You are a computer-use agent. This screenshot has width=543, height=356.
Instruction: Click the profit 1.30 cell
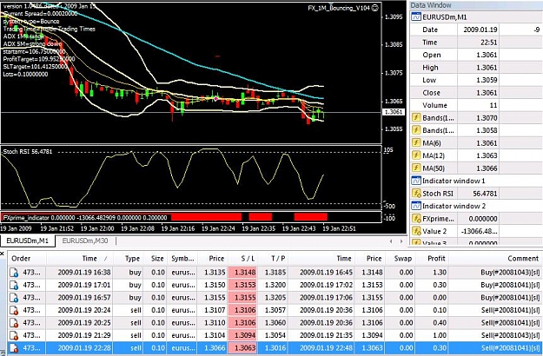(x=440, y=273)
